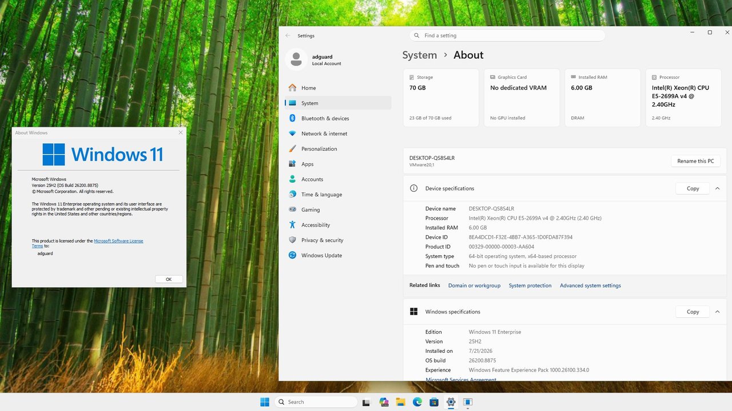Screen dimensions: 732x411
Task: Open Accounts settings page
Action: pyautogui.click(x=338, y=179)
